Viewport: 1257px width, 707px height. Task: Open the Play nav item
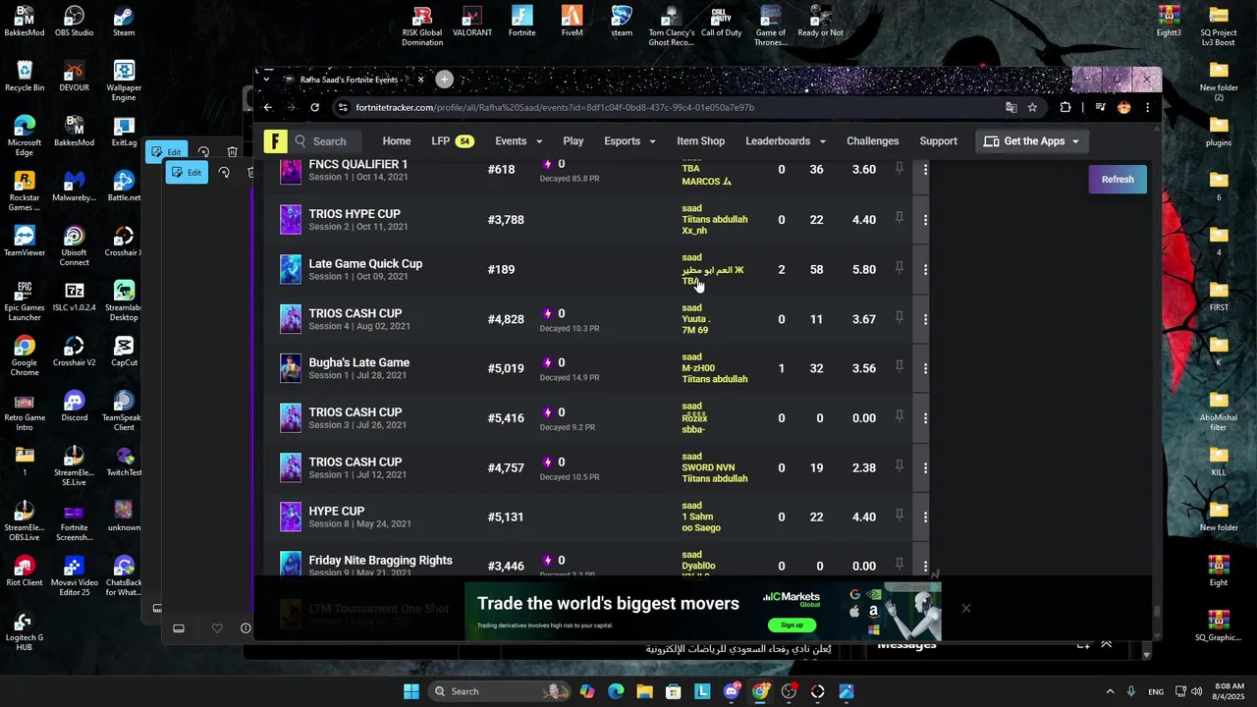pyautogui.click(x=574, y=141)
